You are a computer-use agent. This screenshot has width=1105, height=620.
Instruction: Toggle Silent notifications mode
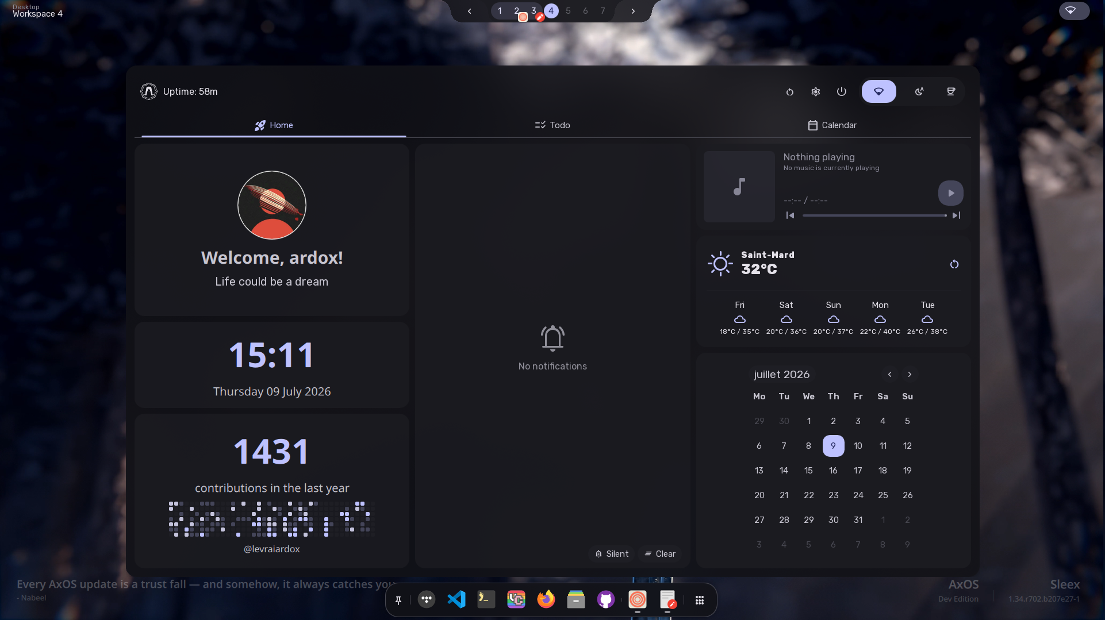pos(612,554)
